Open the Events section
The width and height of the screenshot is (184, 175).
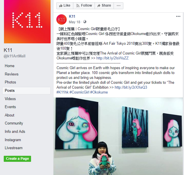tap(10, 107)
